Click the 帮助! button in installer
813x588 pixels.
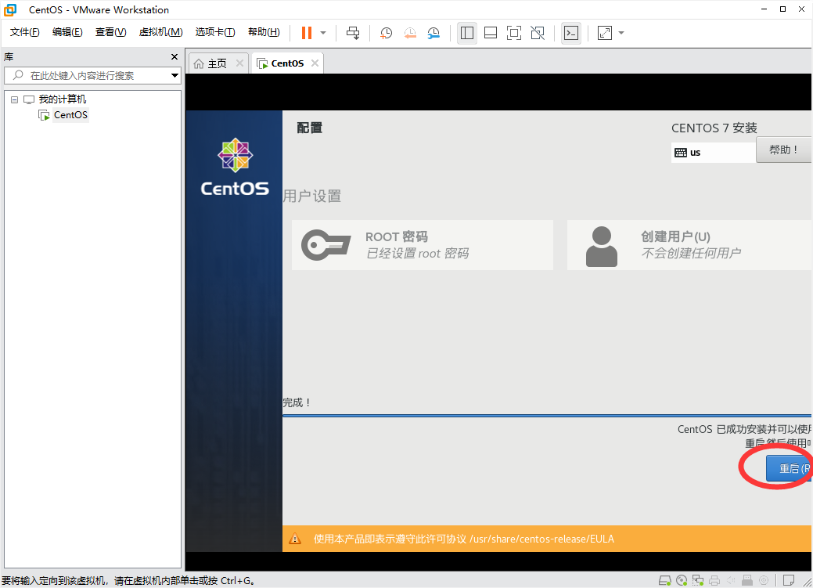coord(783,150)
